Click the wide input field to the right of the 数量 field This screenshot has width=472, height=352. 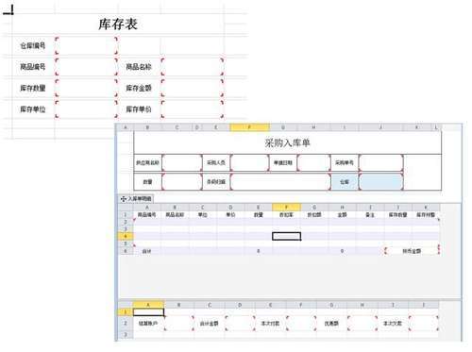pyautogui.click(x=280, y=182)
